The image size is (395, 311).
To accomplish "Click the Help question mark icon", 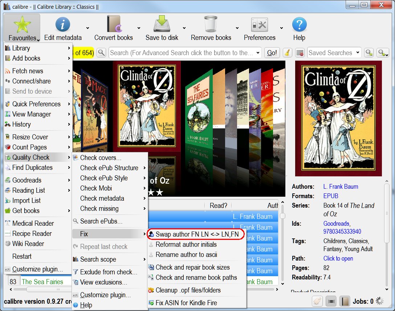I will pyautogui.click(x=299, y=25).
